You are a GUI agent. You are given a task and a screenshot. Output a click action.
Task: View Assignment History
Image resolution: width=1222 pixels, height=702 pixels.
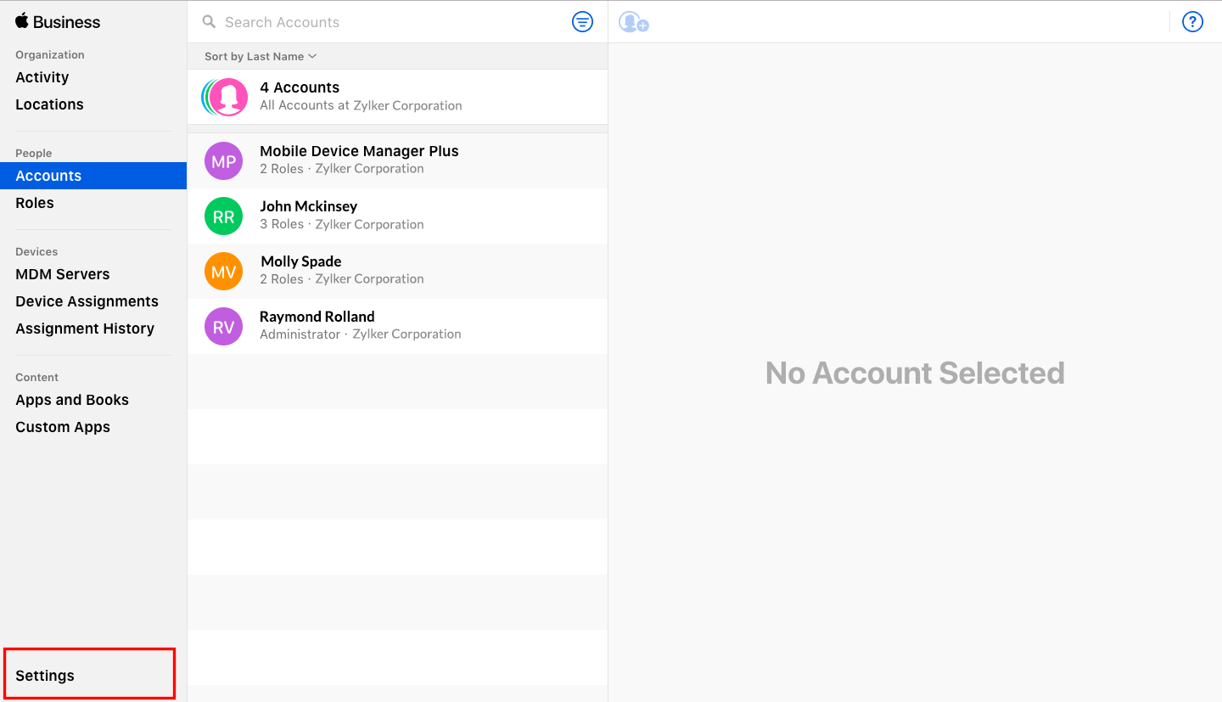pos(85,329)
